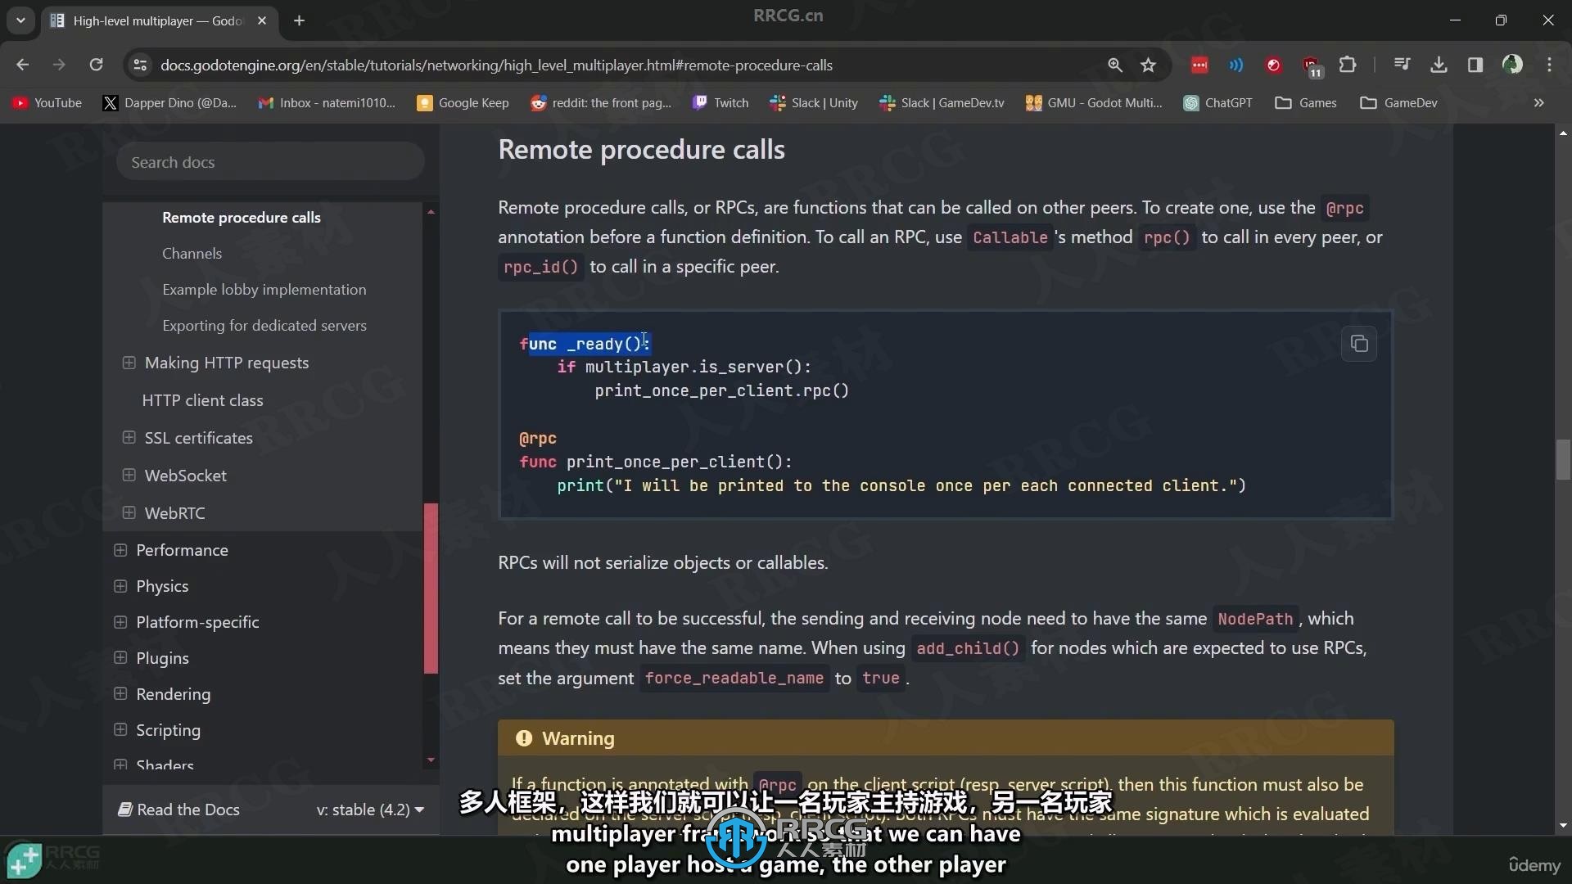The height and width of the screenshot is (884, 1572).
Task: Open the GameDev bookmarks folder
Action: point(1398,102)
